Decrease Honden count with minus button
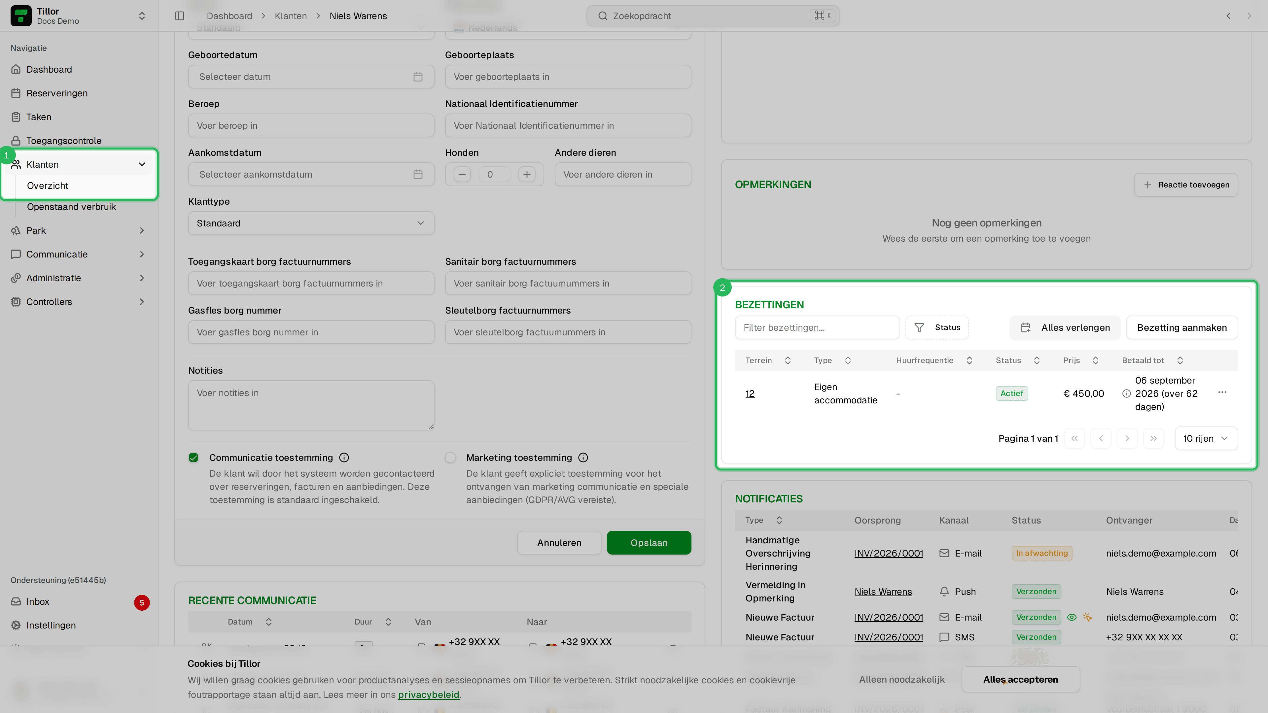This screenshot has width=1268, height=713. point(462,174)
